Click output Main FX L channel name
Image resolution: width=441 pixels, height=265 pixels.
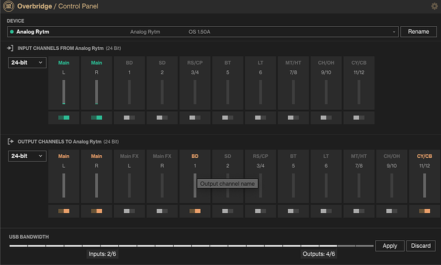coord(129,156)
